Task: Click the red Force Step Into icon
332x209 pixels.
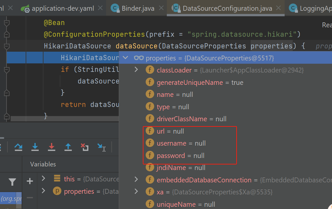Action: (x=52, y=147)
